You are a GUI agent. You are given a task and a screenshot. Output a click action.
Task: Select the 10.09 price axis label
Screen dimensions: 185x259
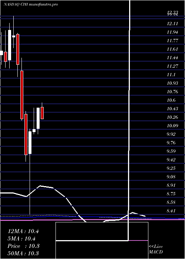(x=172, y=126)
